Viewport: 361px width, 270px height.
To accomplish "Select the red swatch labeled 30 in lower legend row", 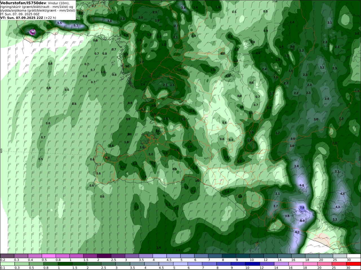I will [354, 264].
